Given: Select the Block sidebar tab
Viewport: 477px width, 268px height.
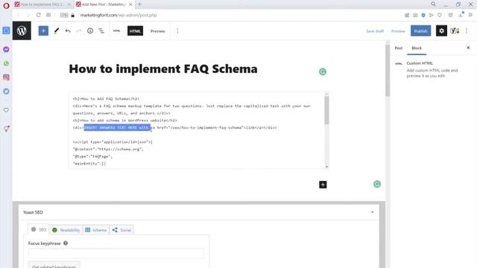Looking at the screenshot, I should pyautogui.click(x=417, y=48).
